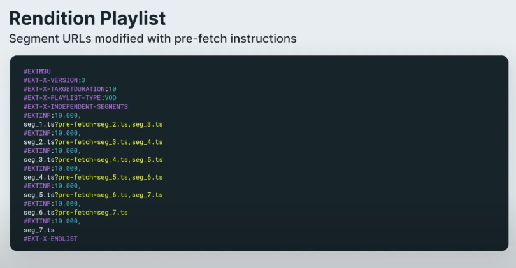Select the #EXTM3U line

(x=37, y=71)
